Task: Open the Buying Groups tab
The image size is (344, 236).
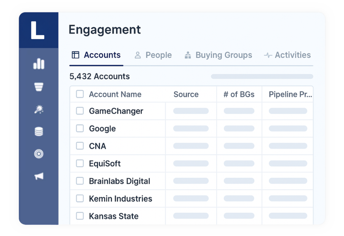Action: [x=218, y=55]
